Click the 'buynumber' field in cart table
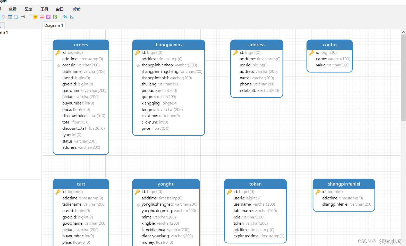The height and width of the screenshot is (246, 406). (x=78, y=236)
